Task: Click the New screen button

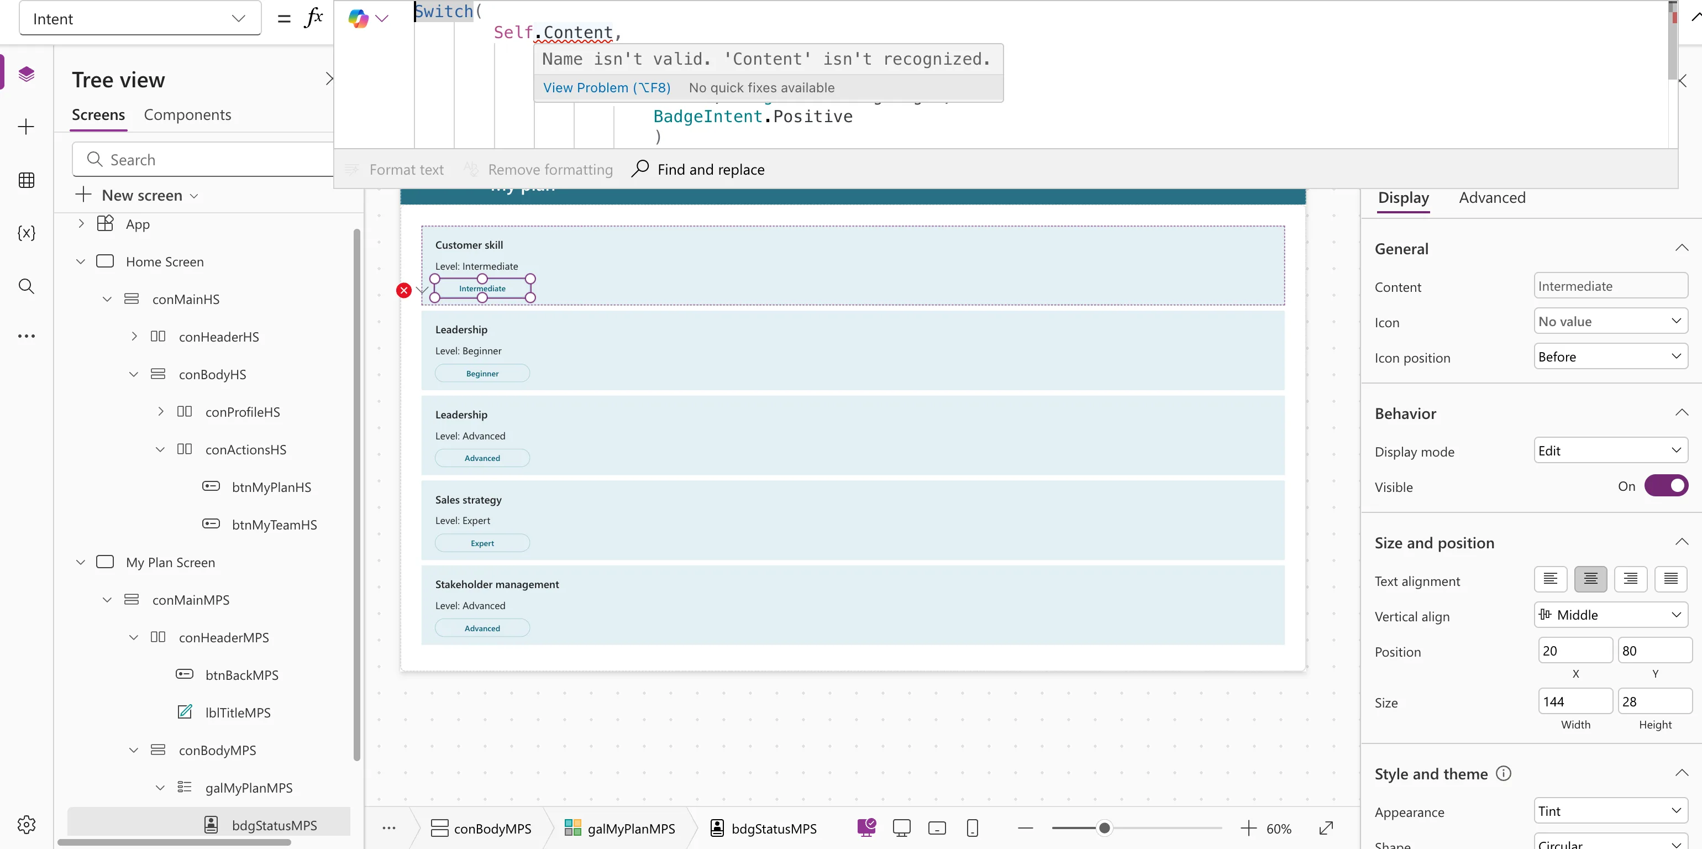Action: (137, 196)
